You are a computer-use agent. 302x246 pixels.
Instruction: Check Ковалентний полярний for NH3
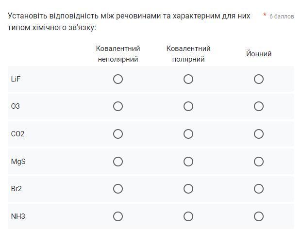coord(188,216)
